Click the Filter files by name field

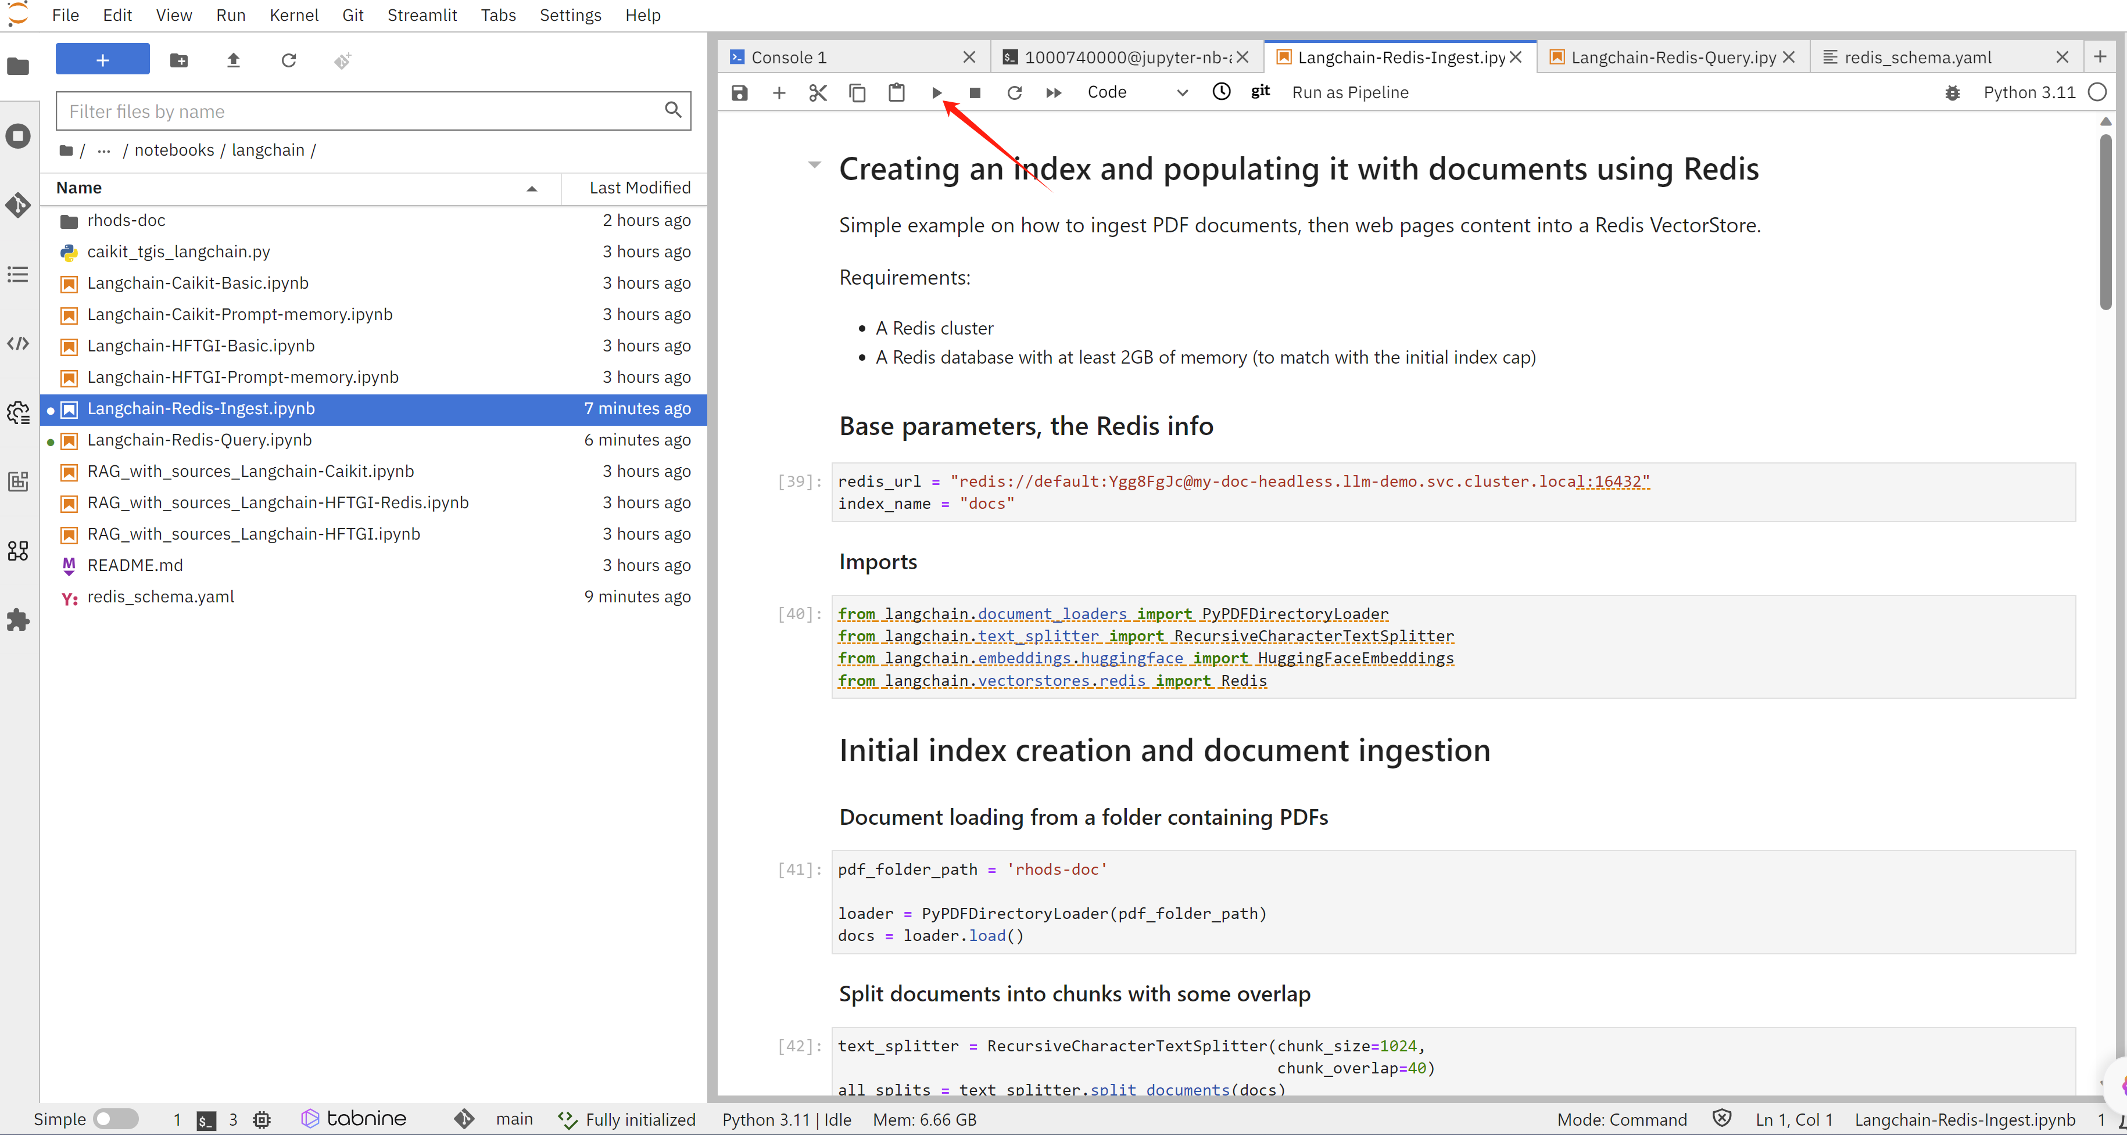coord(363,110)
